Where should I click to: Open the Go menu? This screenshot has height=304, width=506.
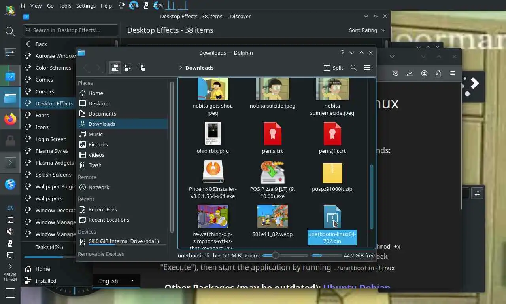pos(50,6)
